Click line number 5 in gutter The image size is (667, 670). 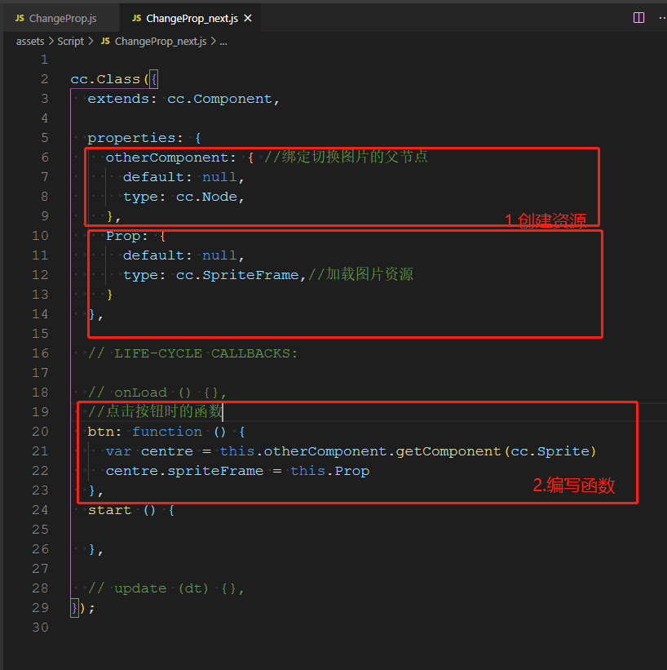tap(44, 138)
